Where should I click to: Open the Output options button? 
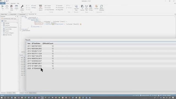pos(16,8)
